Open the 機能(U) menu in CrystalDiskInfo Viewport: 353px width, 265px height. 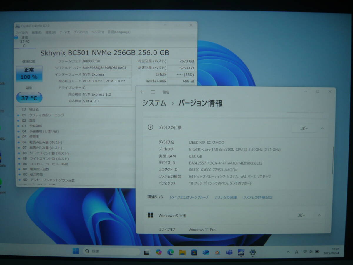pyautogui.click(x=51, y=32)
